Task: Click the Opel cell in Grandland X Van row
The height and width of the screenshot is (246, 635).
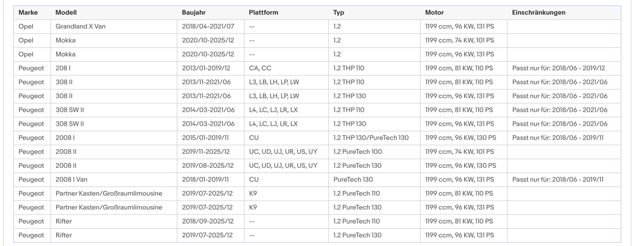Action: coord(26,26)
